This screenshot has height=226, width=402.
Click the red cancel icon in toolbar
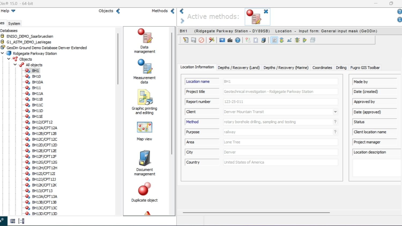pyautogui.click(x=201, y=40)
